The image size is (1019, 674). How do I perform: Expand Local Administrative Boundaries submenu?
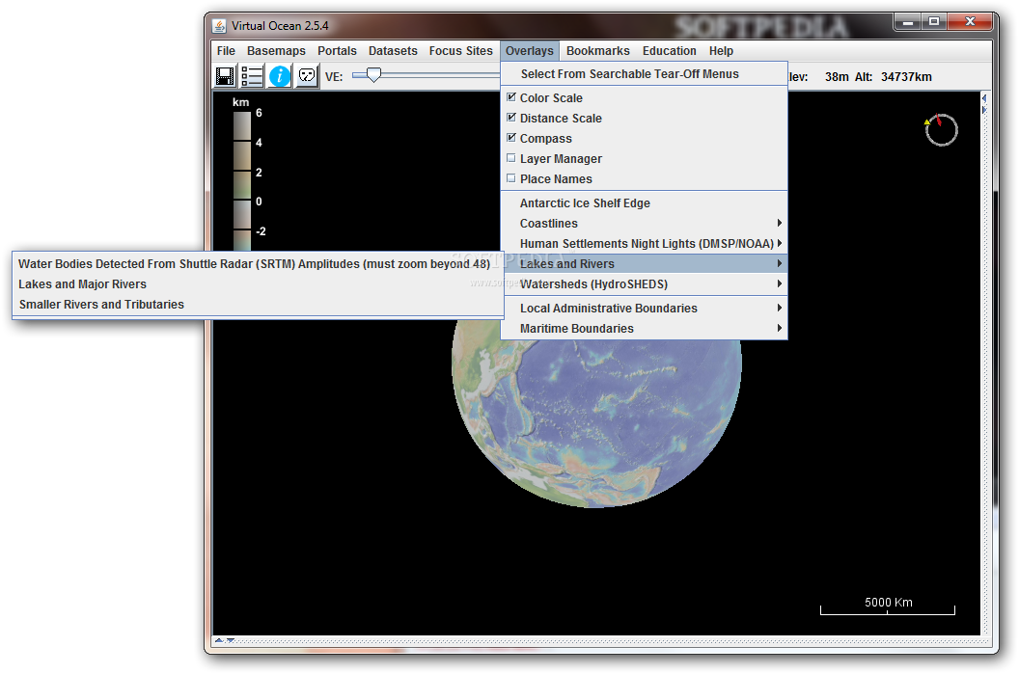(x=644, y=309)
